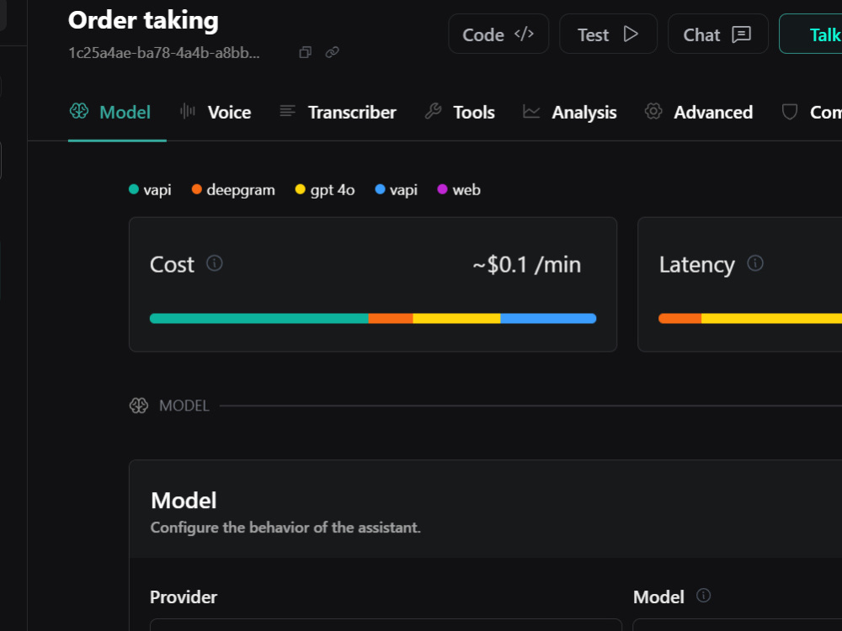The image size is (842, 631).
Task: Click the Provider field label
Action: click(184, 597)
